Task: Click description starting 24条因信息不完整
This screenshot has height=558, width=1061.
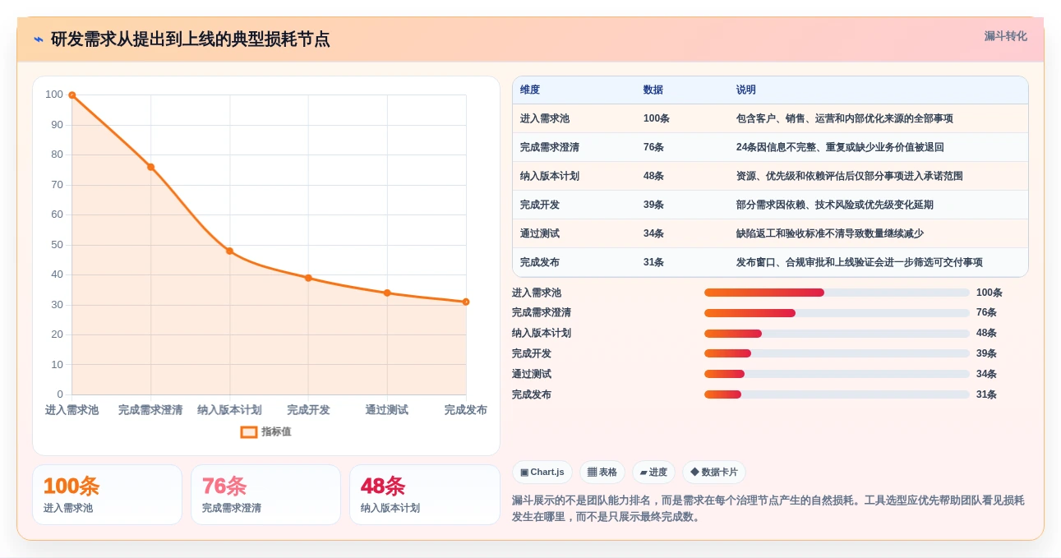Action: 840,147
